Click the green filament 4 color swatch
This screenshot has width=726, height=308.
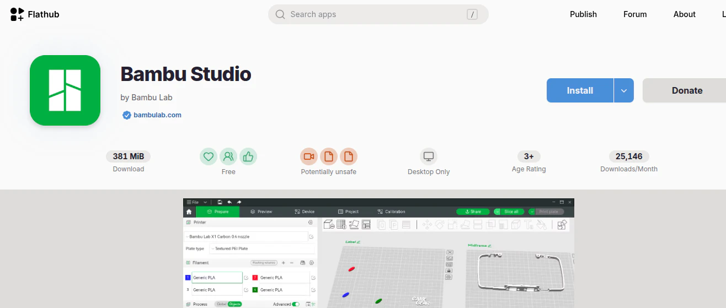point(255,290)
